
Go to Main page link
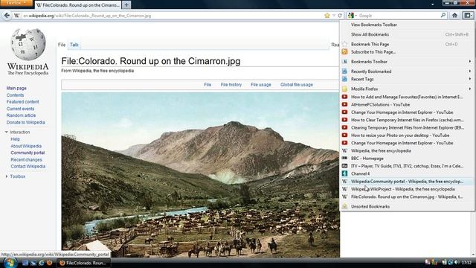[16, 88]
